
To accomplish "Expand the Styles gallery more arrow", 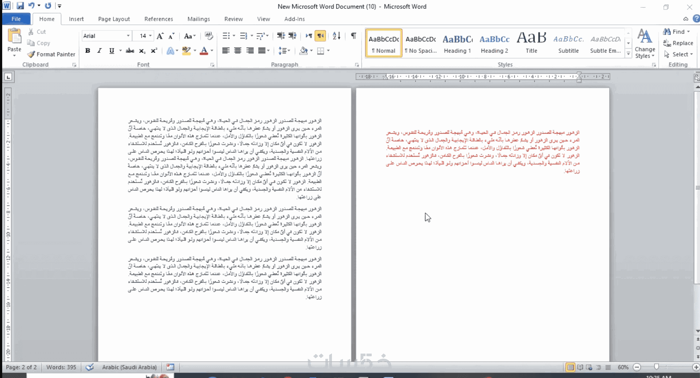I will tap(628, 54).
